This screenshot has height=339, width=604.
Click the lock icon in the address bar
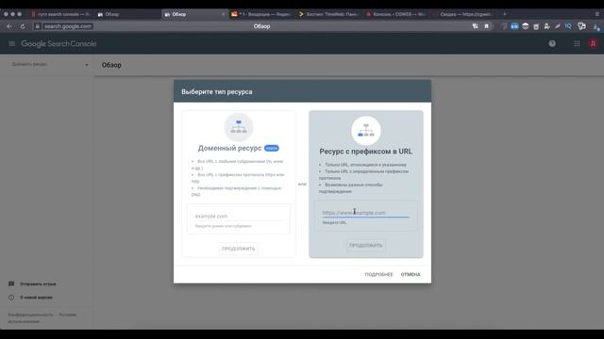point(38,26)
